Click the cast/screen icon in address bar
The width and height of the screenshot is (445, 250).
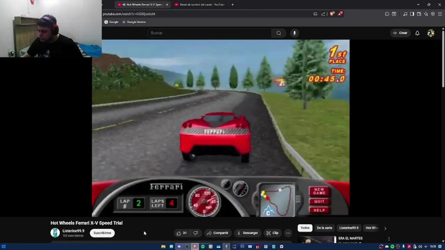click(315, 14)
